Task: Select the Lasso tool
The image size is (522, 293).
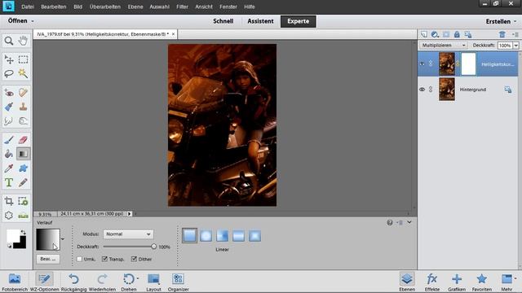Action: pyautogui.click(x=9, y=73)
